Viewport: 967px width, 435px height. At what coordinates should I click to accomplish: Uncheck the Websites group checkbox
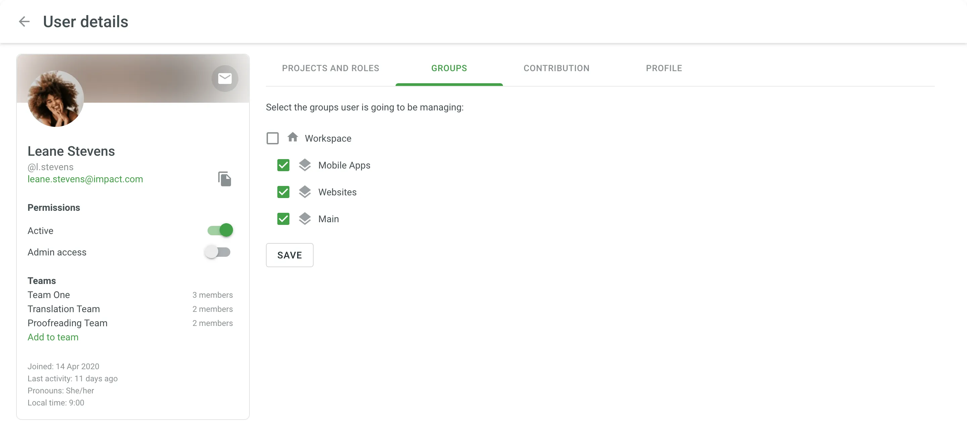click(282, 192)
